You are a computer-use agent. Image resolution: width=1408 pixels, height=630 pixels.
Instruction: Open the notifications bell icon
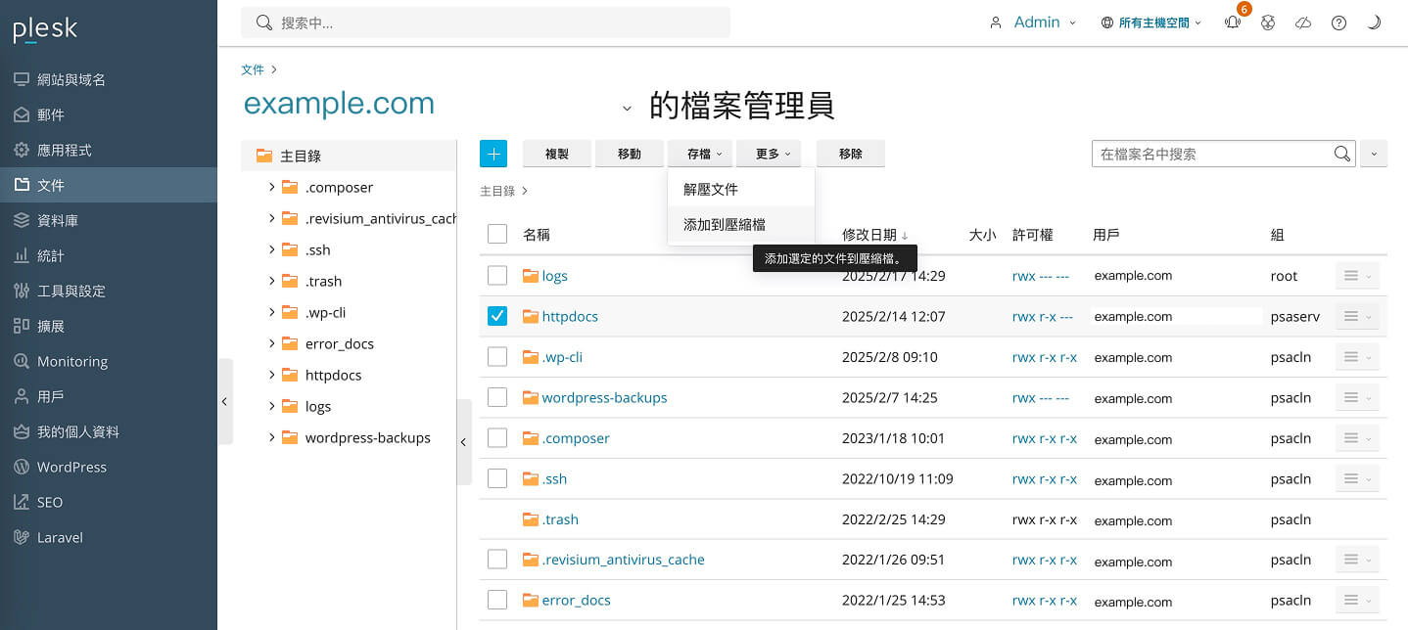click(x=1233, y=22)
